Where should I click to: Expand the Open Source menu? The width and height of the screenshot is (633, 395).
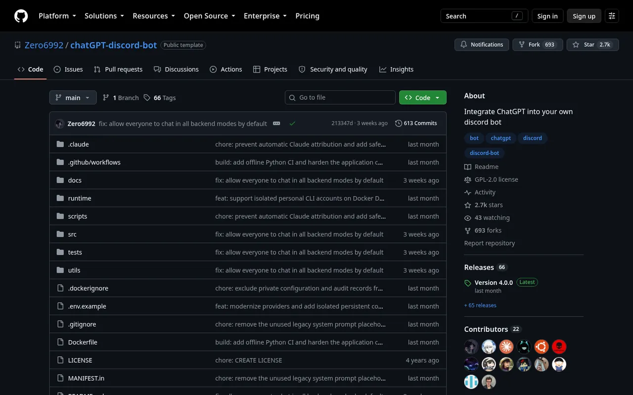pyautogui.click(x=210, y=16)
